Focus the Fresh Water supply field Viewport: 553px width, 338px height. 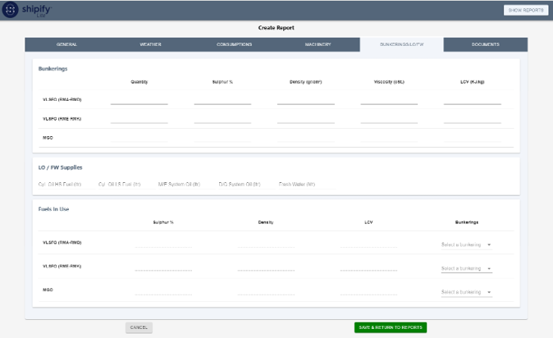(299, 185)
